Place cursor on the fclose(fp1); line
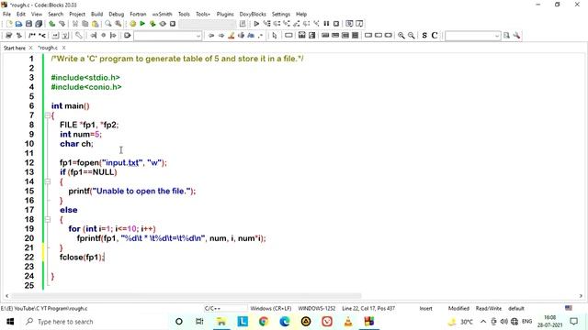The image size is (588, 330). [82, 257]
